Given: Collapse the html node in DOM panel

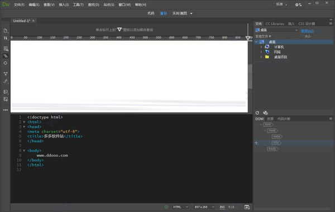Looking at the screenshot, I should coord(261,124).
